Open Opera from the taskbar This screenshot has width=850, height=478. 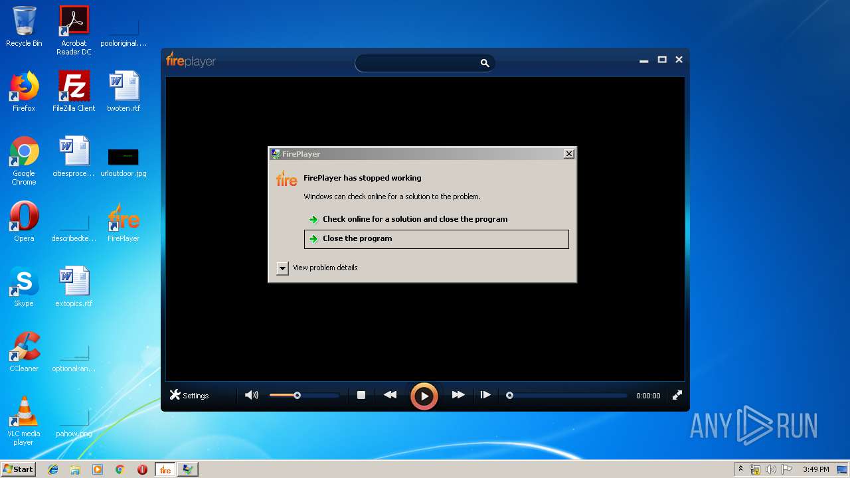142,469
